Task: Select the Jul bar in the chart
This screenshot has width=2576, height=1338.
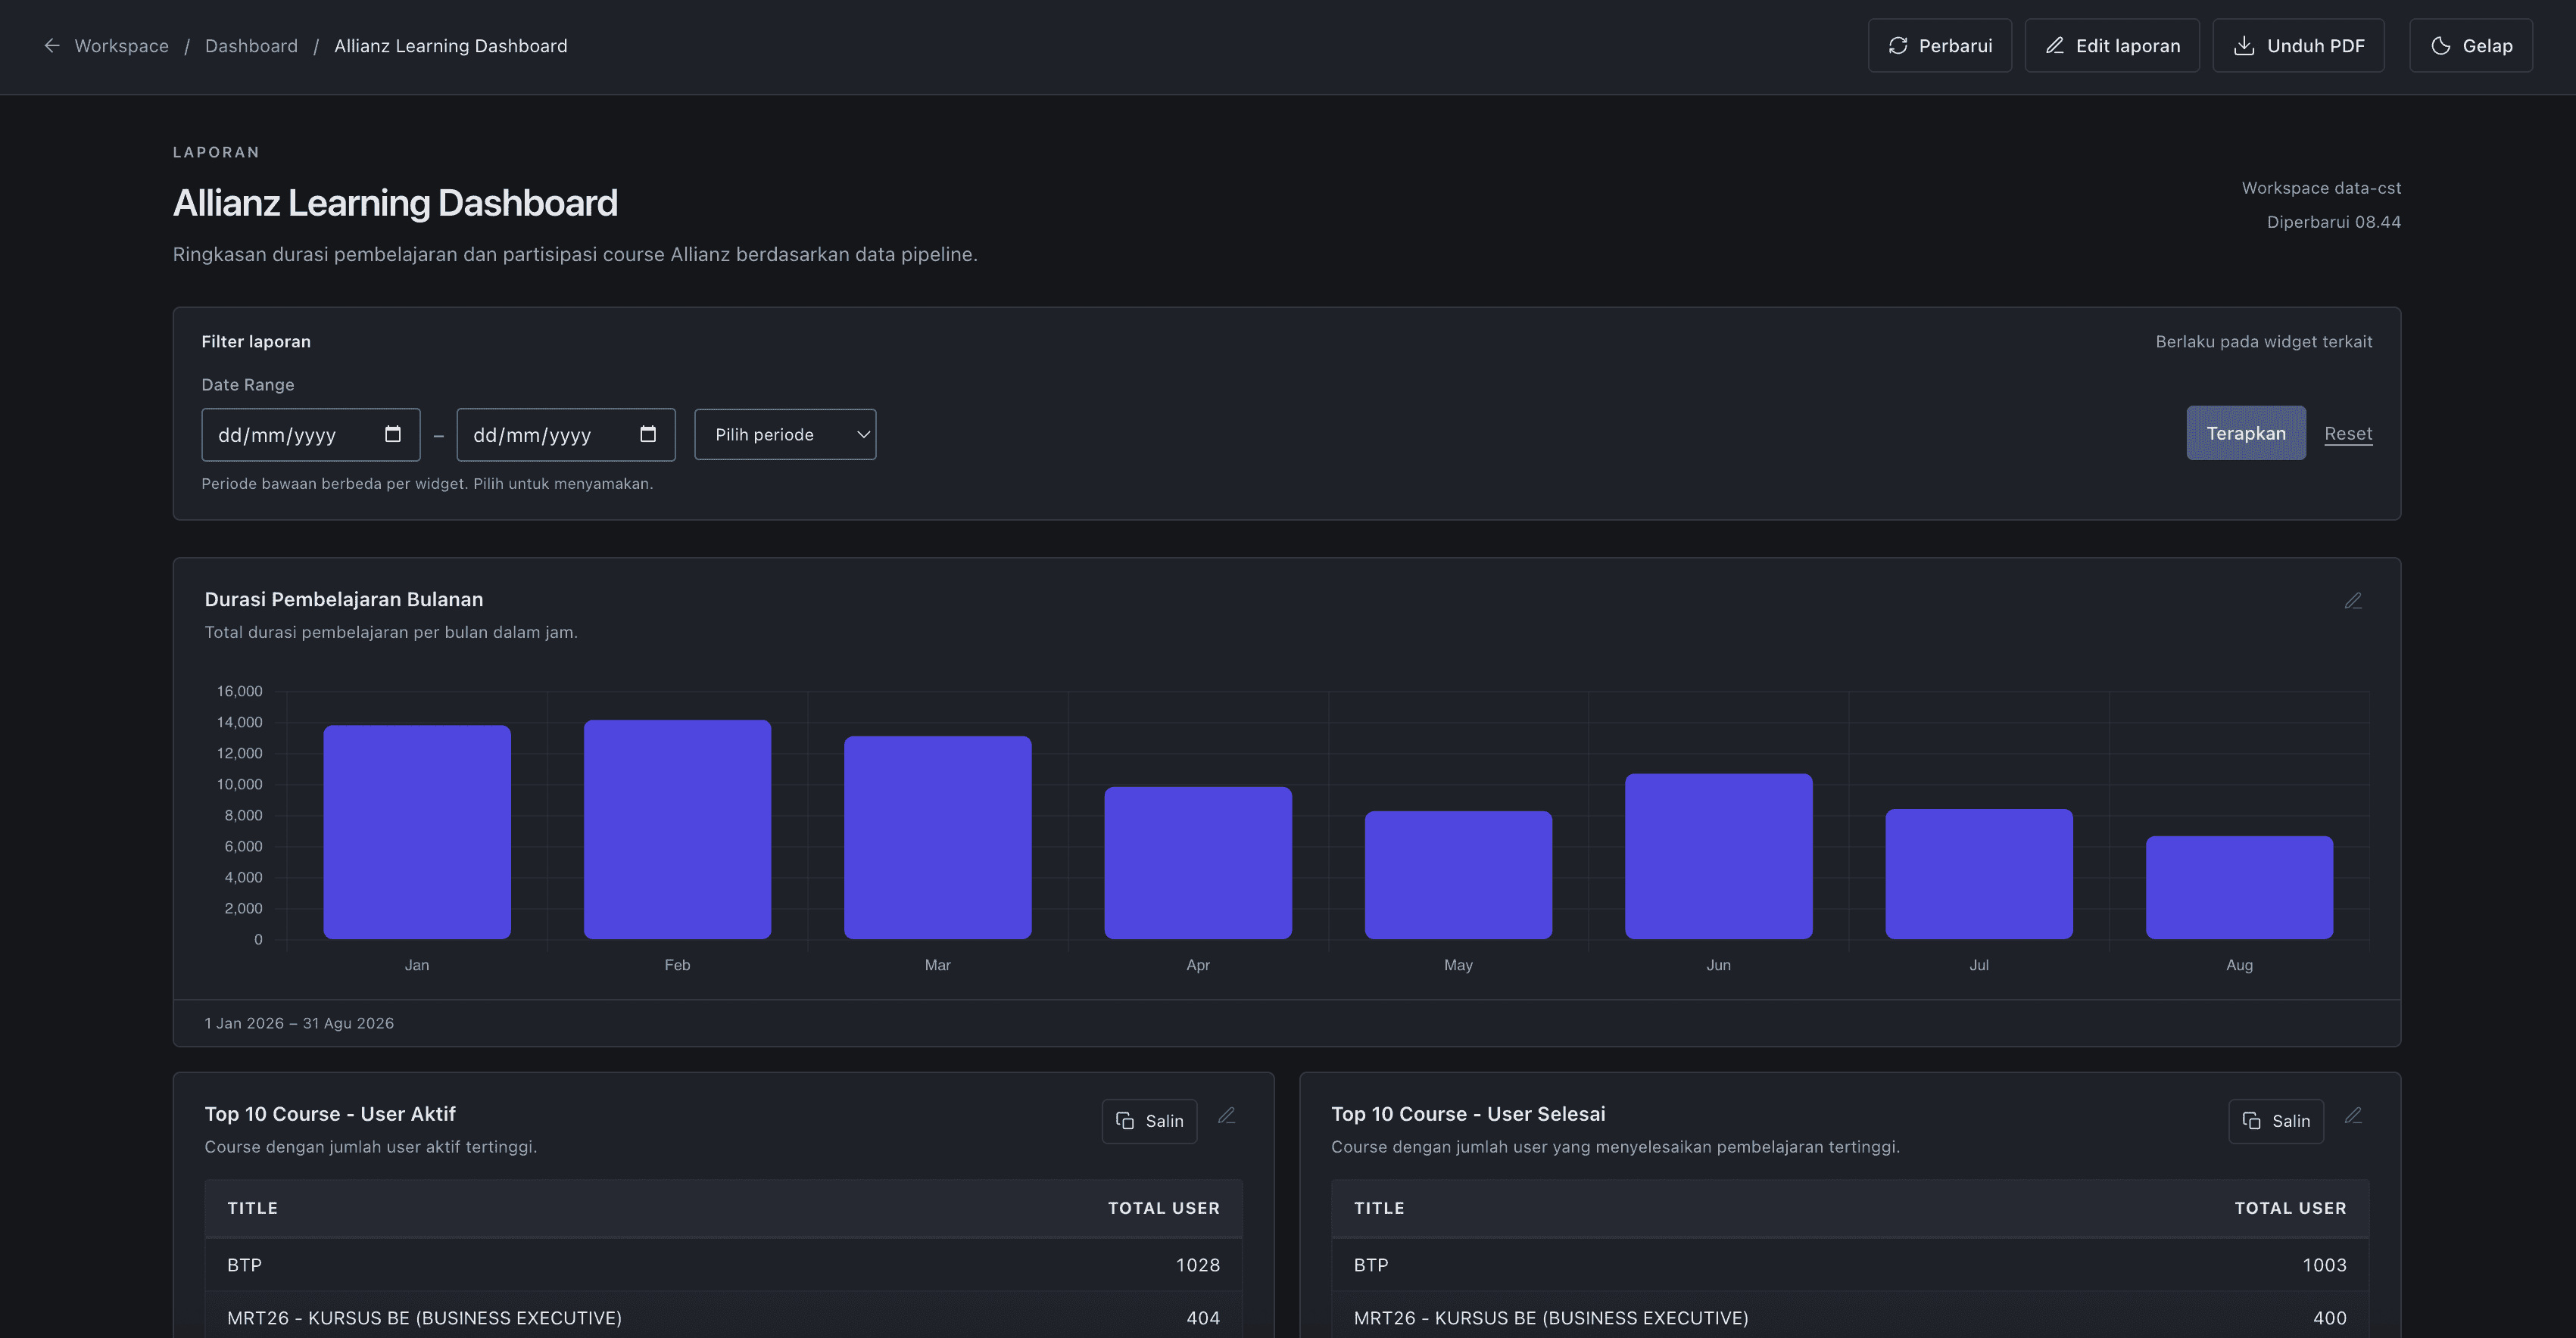Action: [1979, 873]
